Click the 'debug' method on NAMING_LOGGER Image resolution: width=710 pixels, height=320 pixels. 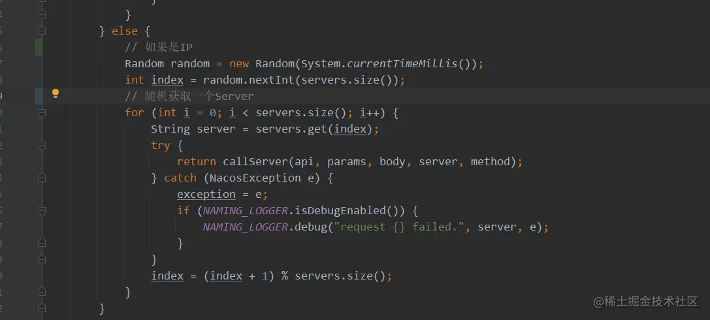tap(310, 227)
